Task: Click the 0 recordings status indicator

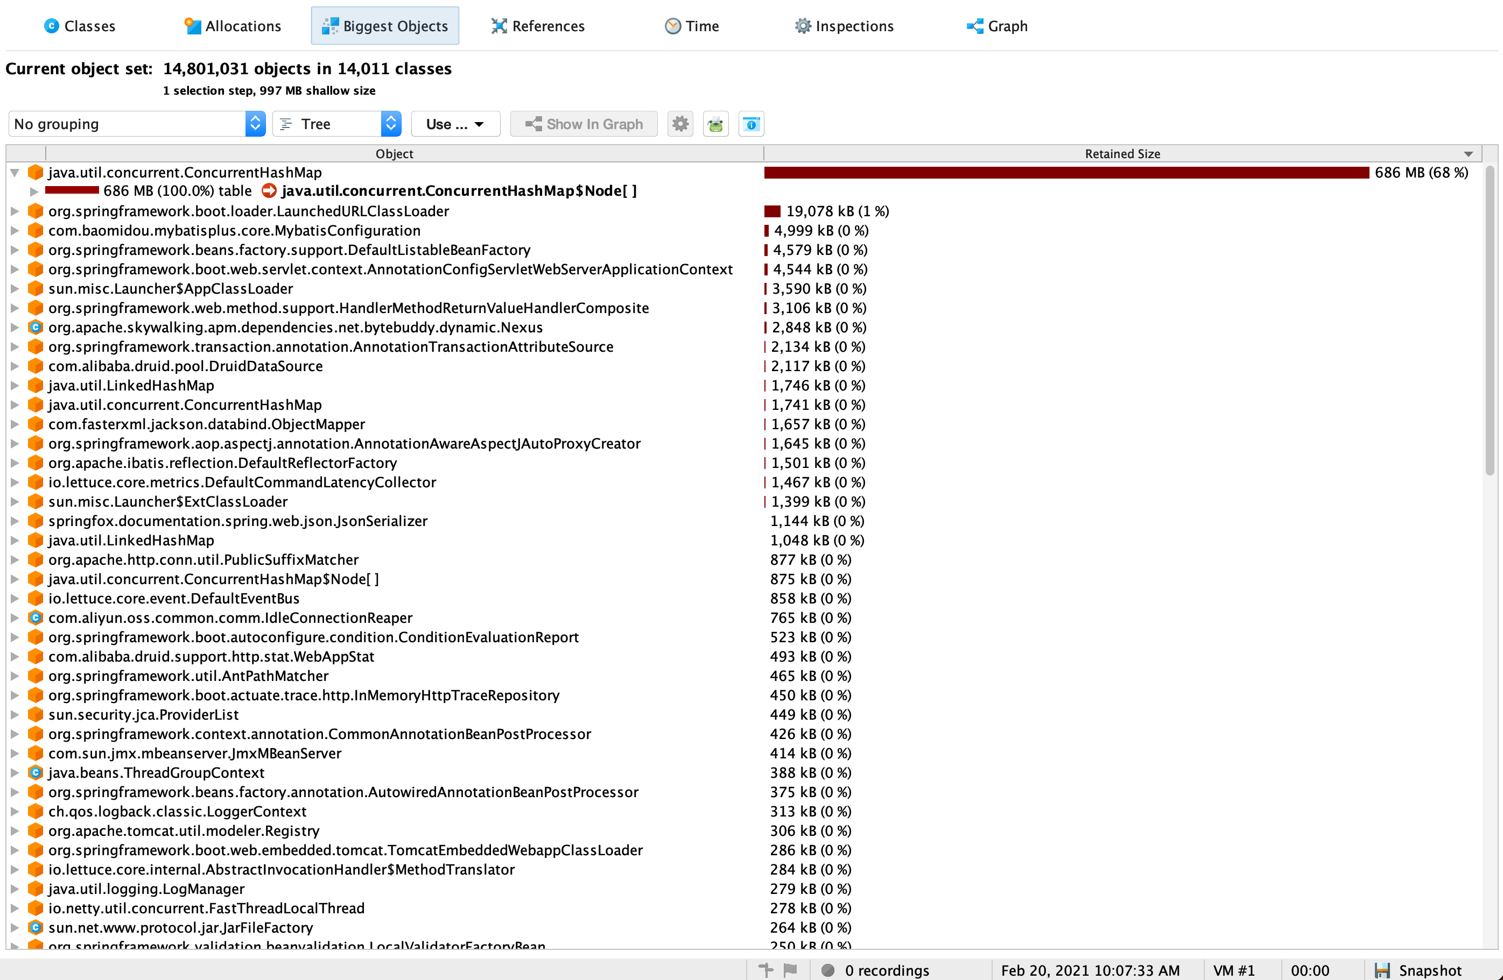Action: click(x=875, y=970)
